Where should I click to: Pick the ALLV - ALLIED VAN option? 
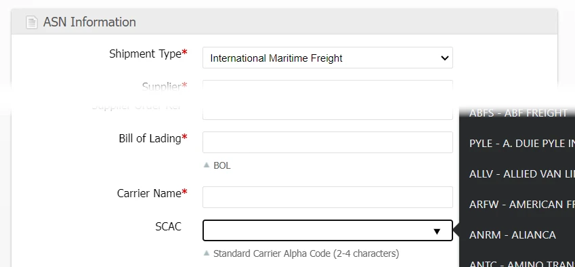(x=517, y=174)
